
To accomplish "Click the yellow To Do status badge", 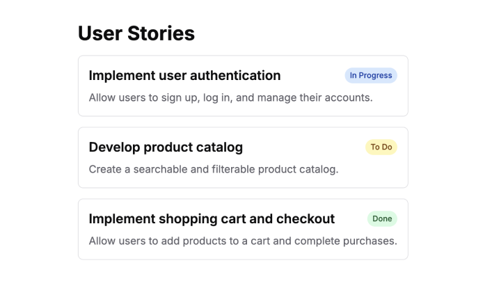I will (381, 147).
